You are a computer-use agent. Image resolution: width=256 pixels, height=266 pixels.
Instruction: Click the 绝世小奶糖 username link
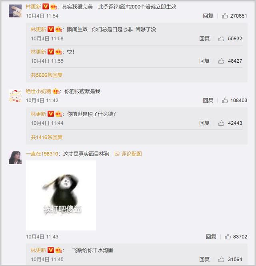point(38,91)
